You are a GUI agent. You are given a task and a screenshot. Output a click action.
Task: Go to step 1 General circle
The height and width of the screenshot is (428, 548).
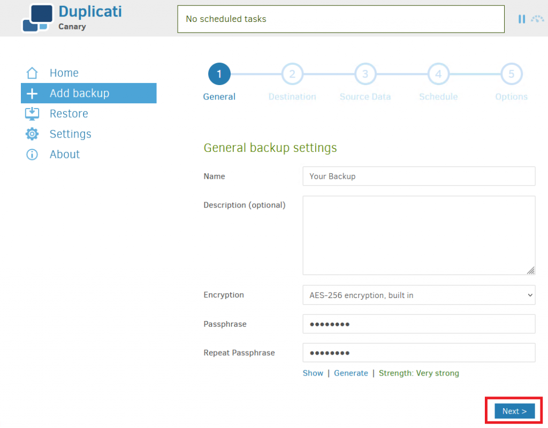(219, 74)
